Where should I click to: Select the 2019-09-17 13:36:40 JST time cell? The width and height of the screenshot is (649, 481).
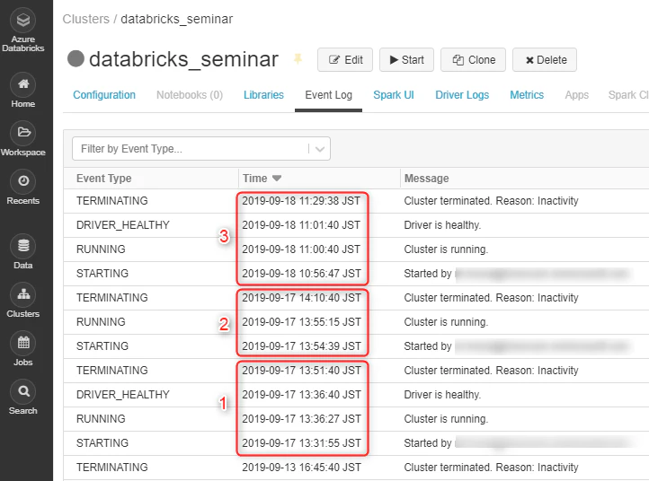(301, 395)
